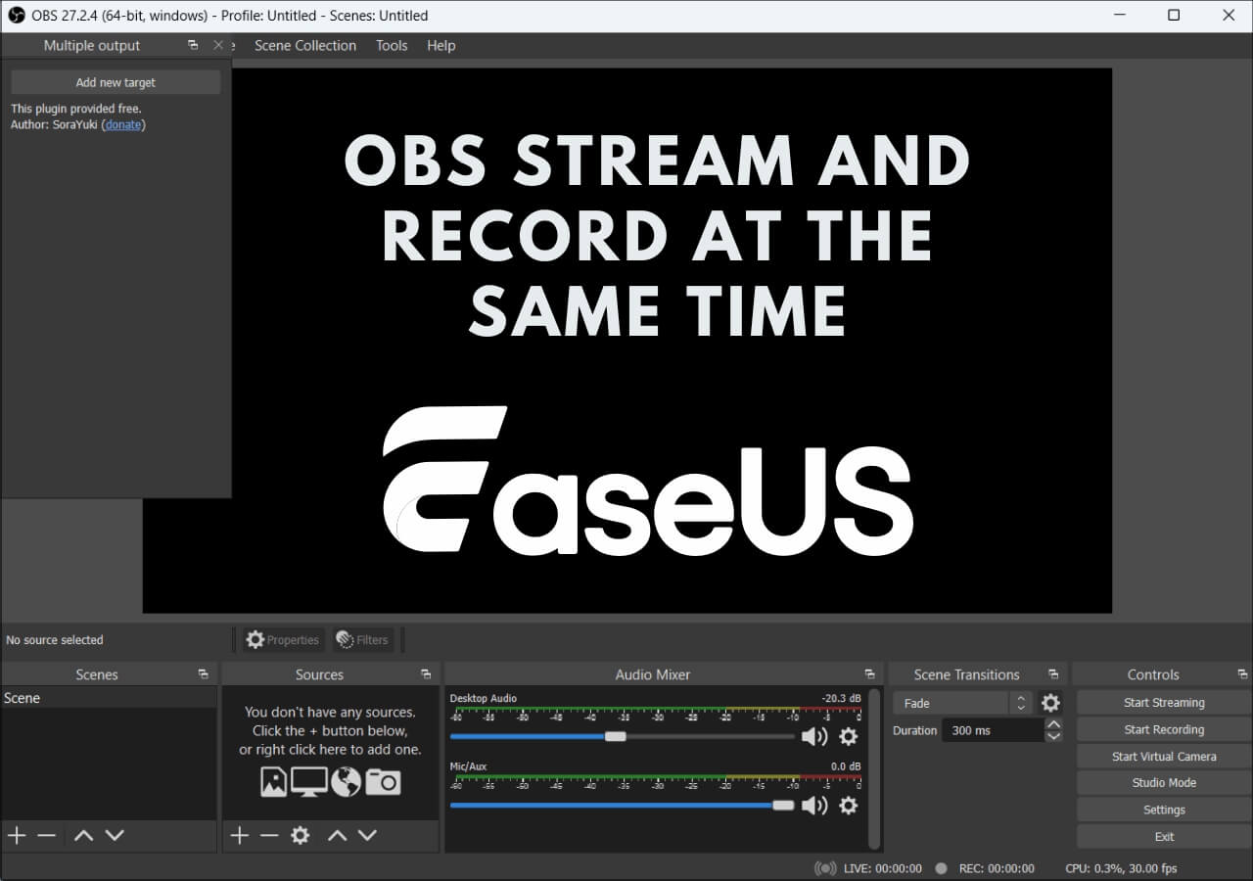This screenshot has height=881, width=1253.
Task: Open source properties gear in the Sources toolbar
Action: tap(301, 835)
